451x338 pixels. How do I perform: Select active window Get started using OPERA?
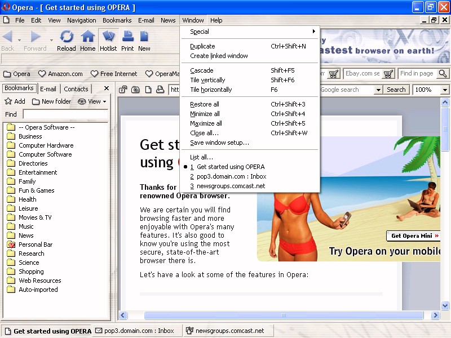pos(230,167)
